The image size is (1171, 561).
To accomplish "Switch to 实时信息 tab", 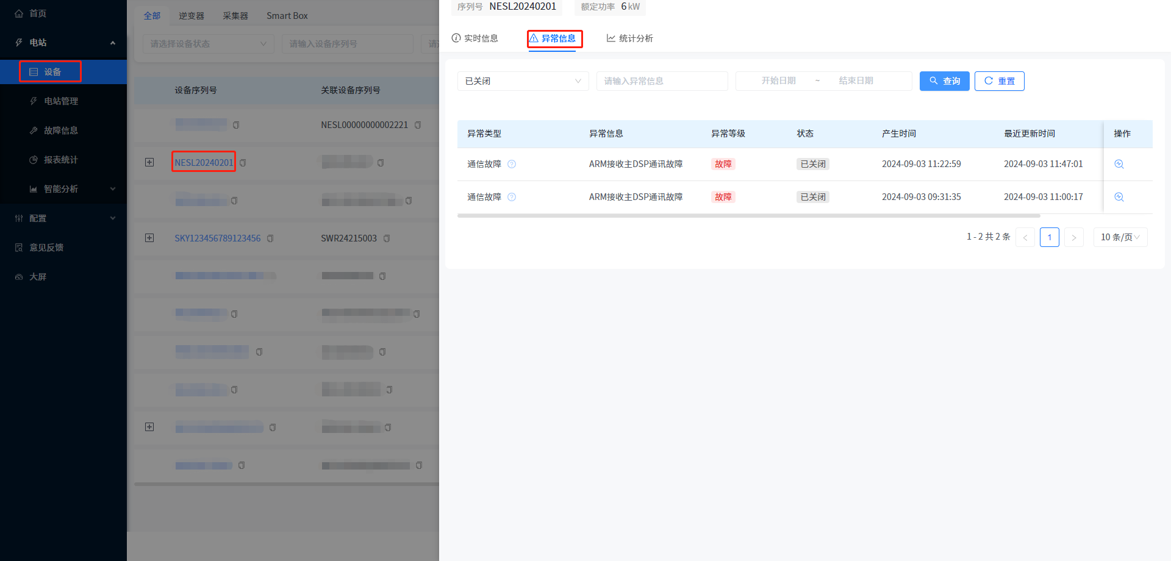I will pyautogui.click(x=475, y=38).
